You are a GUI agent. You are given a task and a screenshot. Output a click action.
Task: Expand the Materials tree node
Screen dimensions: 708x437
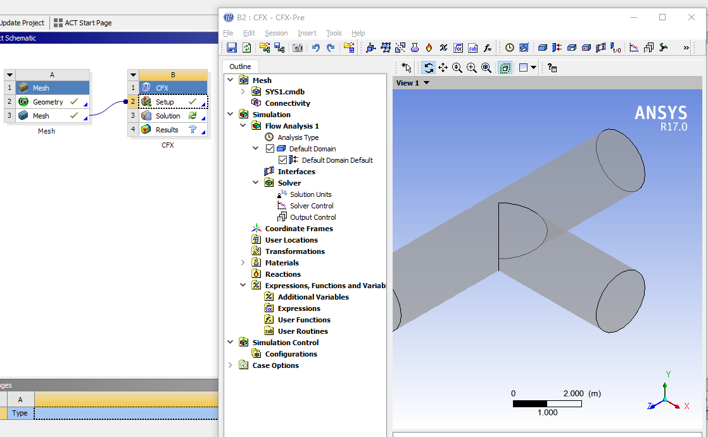243,262
